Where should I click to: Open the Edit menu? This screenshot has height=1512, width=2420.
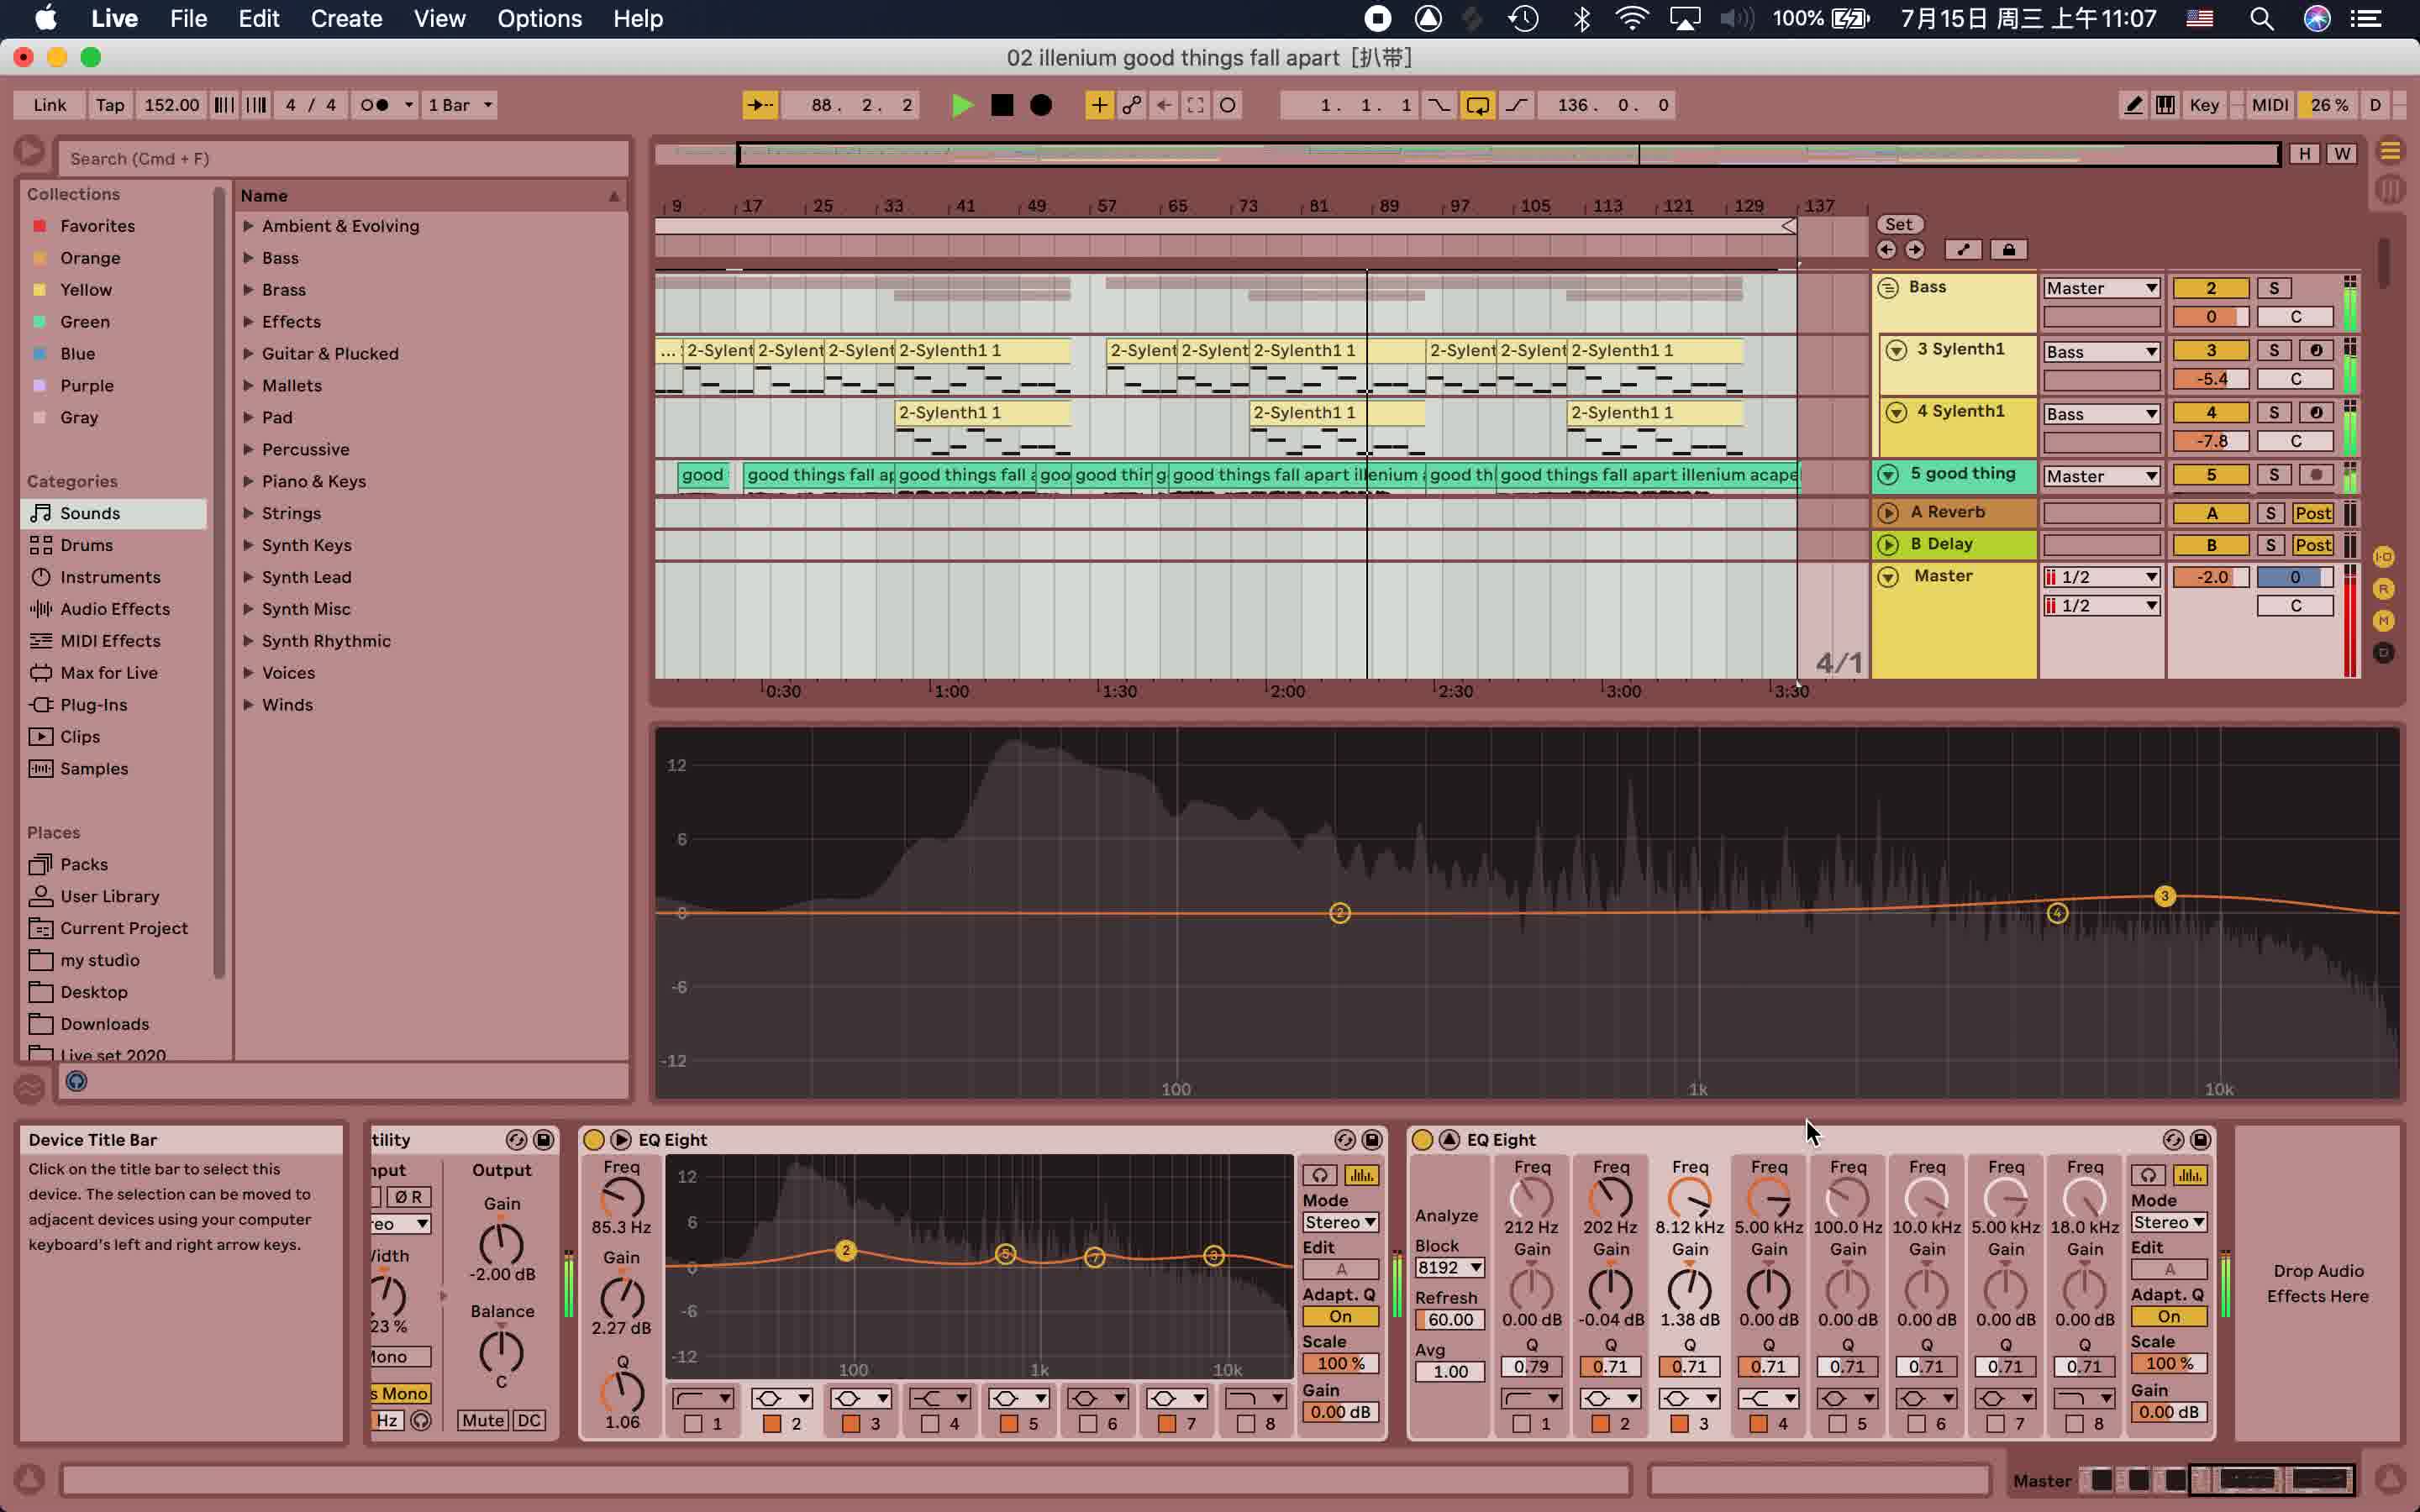pos(259,18)
